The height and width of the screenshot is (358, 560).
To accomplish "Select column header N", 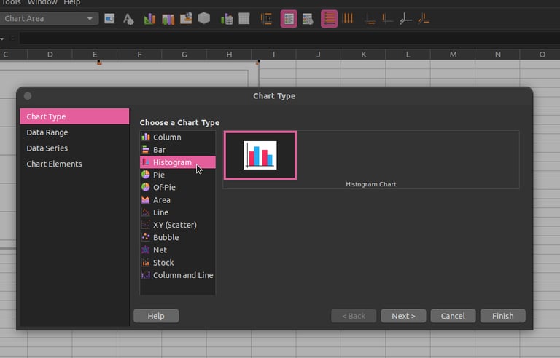I will (x=498, y=54).
